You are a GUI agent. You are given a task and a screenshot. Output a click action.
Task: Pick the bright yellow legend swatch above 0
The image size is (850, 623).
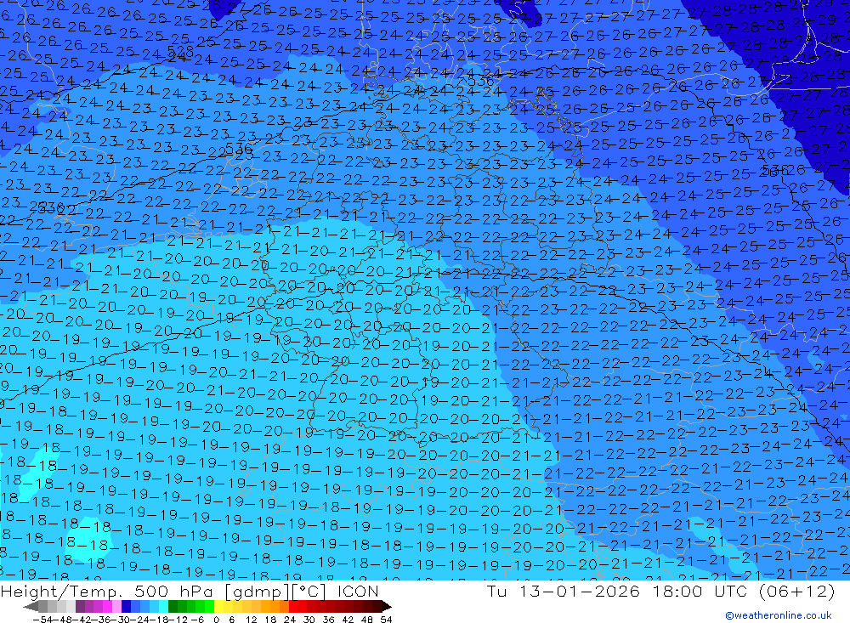tap(218, 607)
